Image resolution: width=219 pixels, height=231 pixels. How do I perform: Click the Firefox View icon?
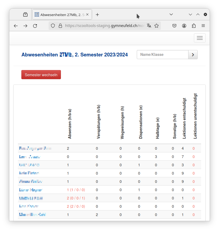click(x=25, y=15)
